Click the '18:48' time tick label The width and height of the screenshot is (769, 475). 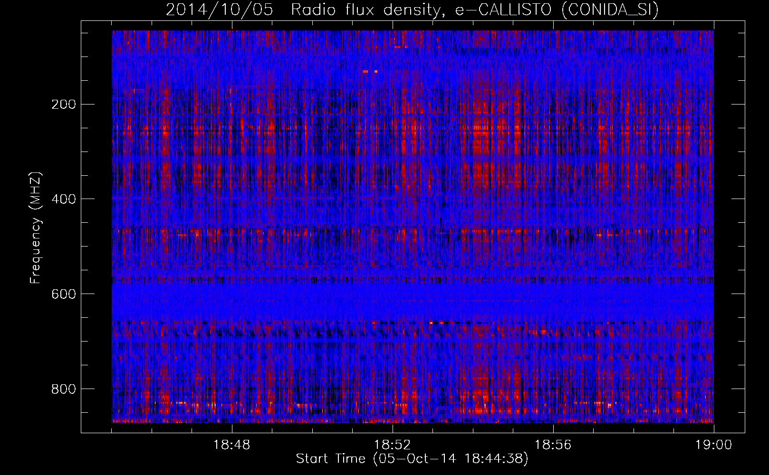232,445
